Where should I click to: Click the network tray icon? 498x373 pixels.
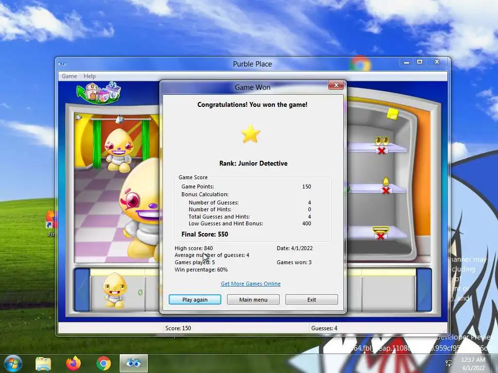point(449,363)
